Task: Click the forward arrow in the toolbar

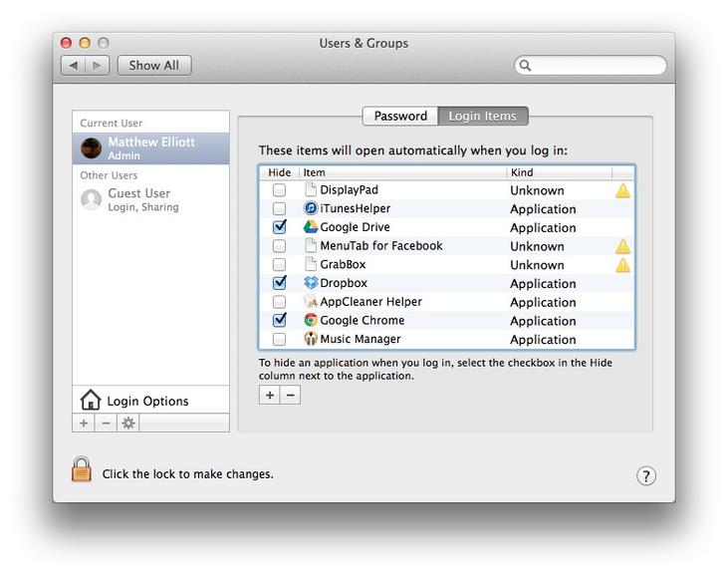Action: tap(97, 66)
